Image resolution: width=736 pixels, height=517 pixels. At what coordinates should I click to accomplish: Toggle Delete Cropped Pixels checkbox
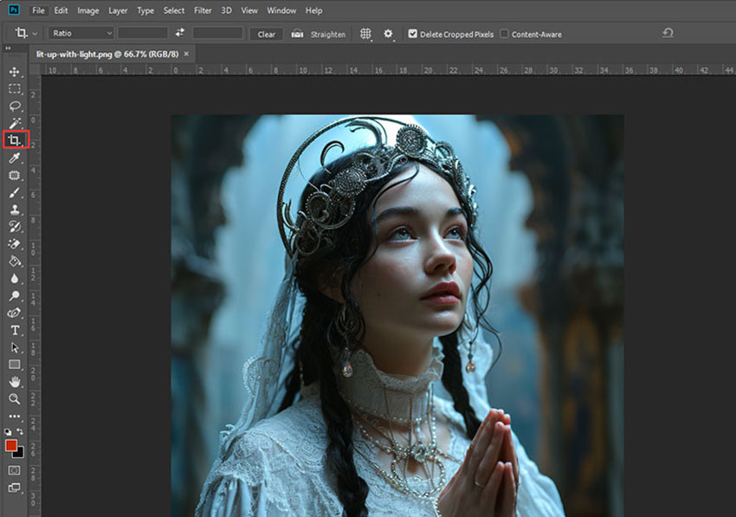412,34
